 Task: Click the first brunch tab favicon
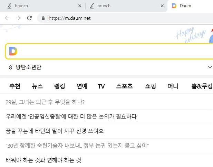tap(9, 6)
